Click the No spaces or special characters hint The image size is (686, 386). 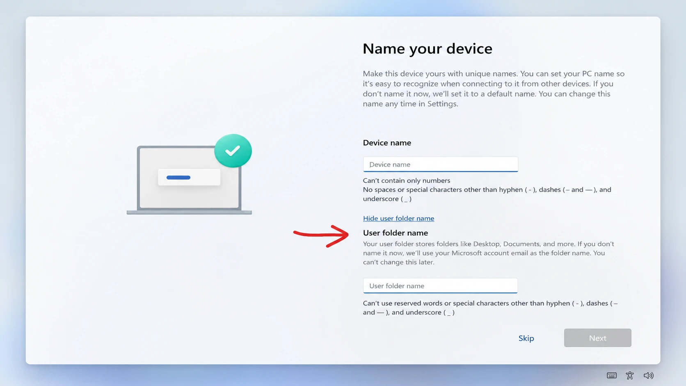tap(487, 194)
